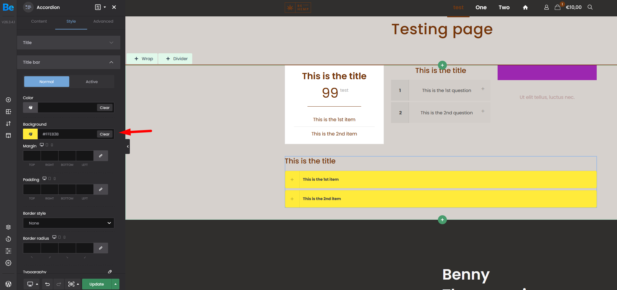Viewport: 617px width, 290px height.
Task: Clear the yellow background color
Action: point(104,134)
